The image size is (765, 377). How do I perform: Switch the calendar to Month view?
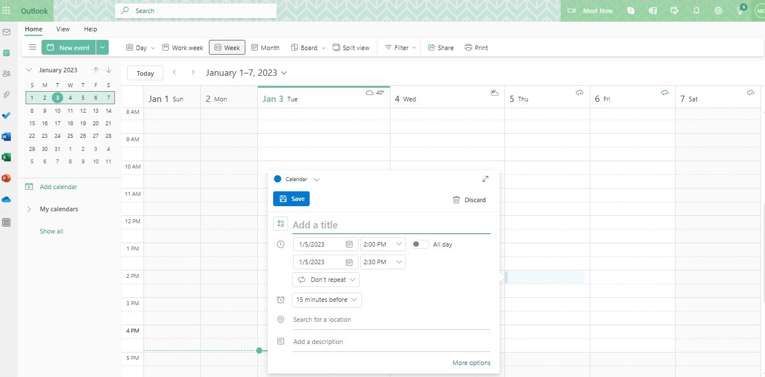click(265, 47)
